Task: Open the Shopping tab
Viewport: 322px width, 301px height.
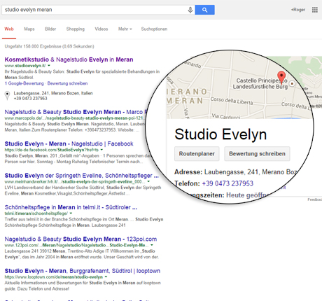Action: [76, 29]
